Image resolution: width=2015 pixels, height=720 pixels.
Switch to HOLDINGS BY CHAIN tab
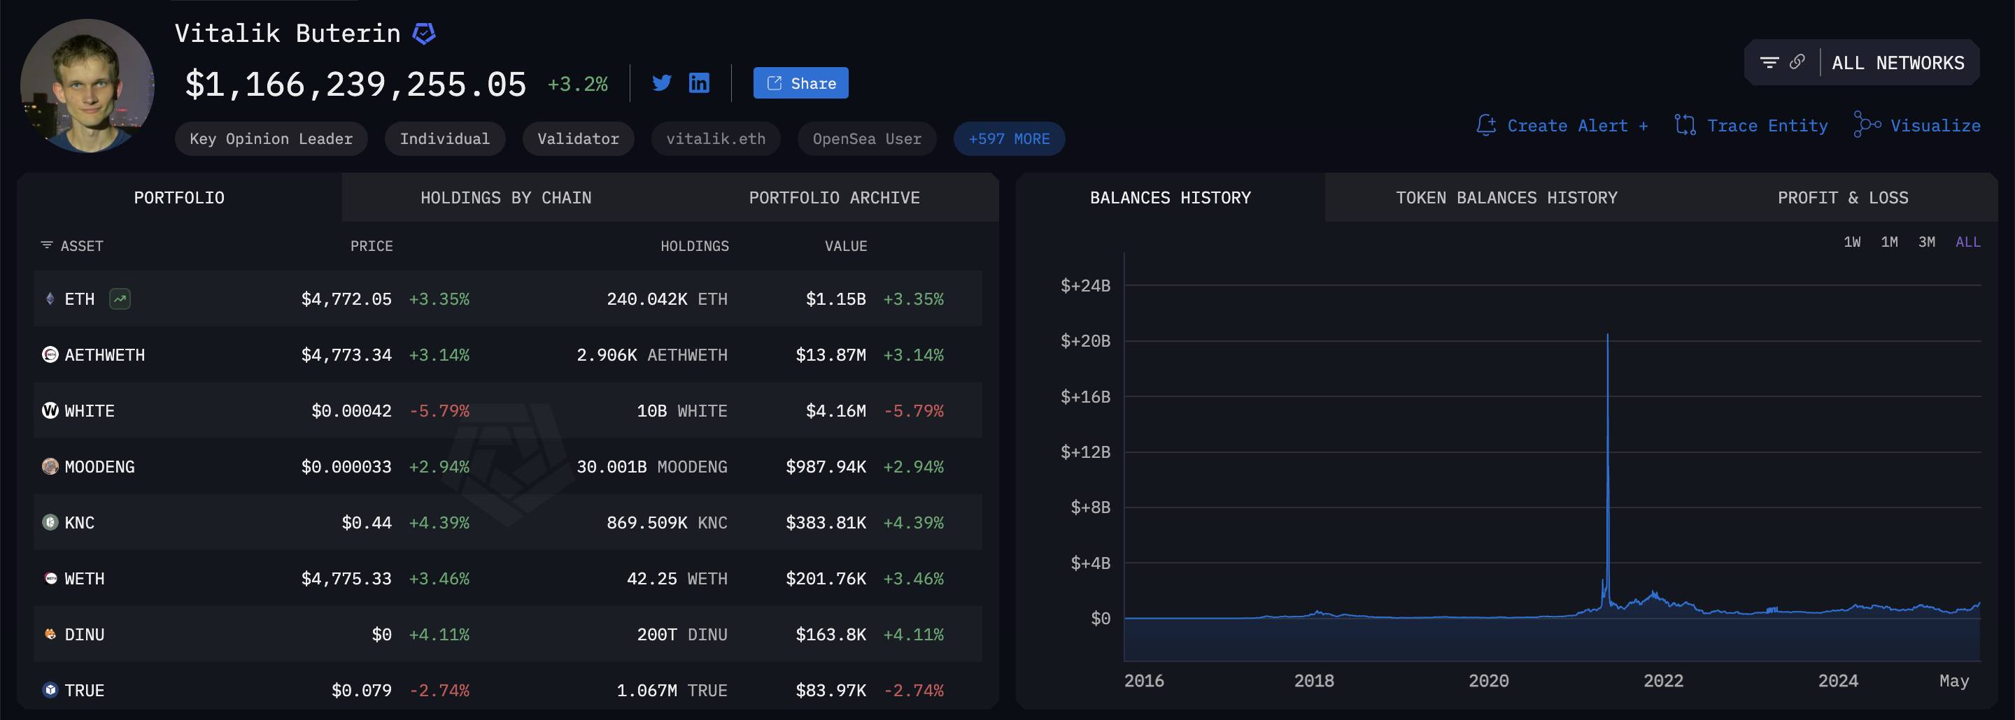point(506,198)
